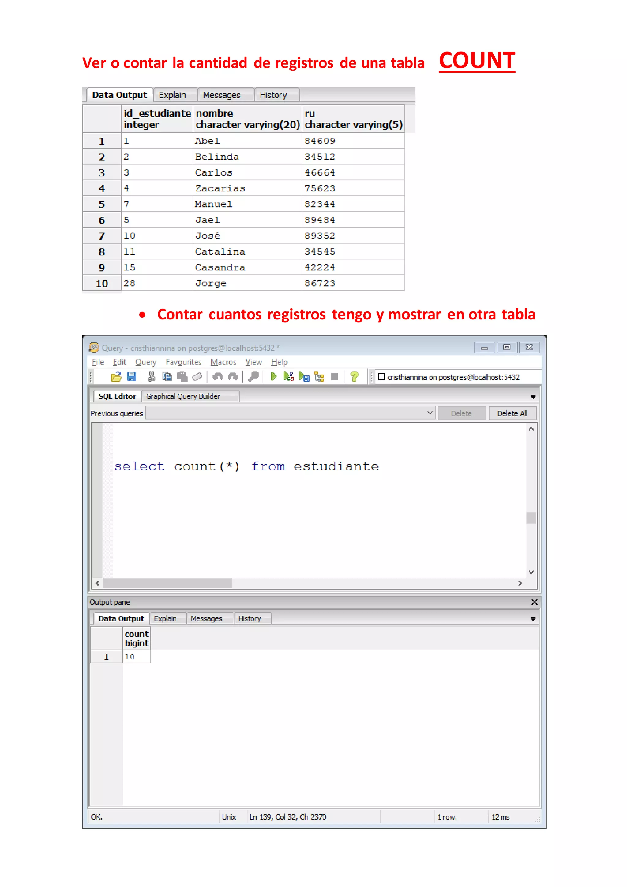
Task: Click the ru cell '86723'
Action: (353, 283)
